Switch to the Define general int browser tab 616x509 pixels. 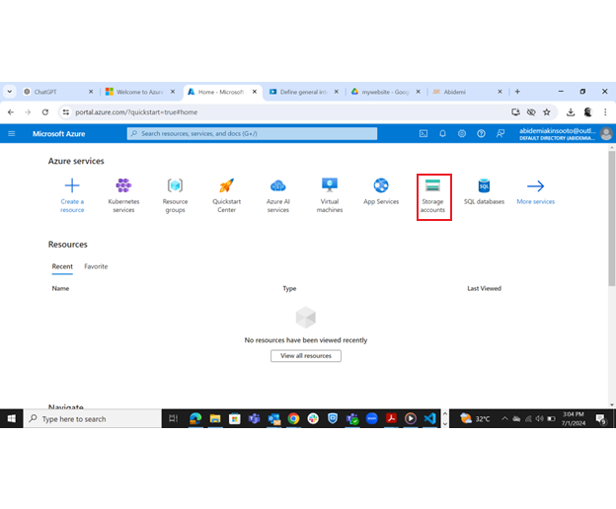click(x=304, y=92)
